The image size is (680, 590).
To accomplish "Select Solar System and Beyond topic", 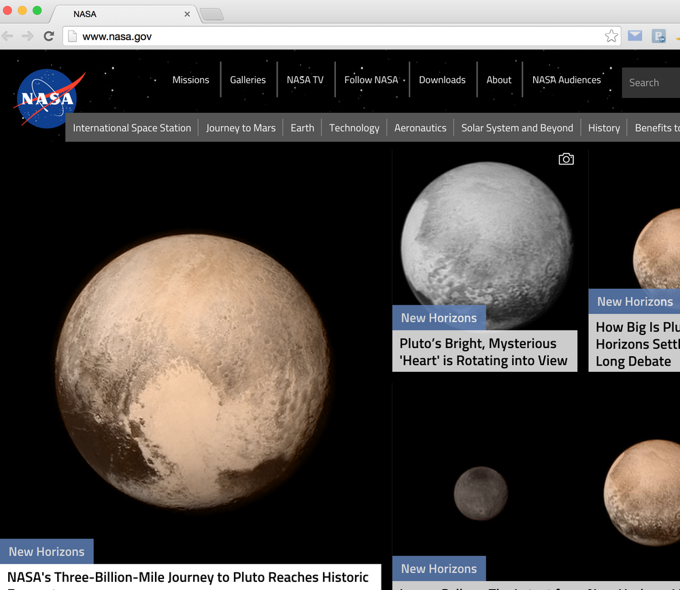I will tap(517, 128).
